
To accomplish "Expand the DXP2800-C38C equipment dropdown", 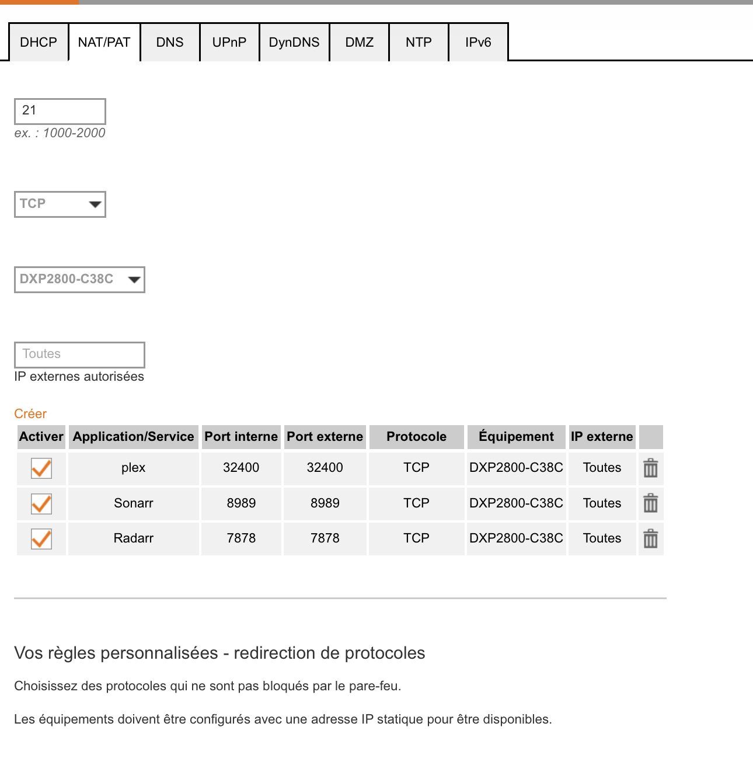I will pos(79,280).
